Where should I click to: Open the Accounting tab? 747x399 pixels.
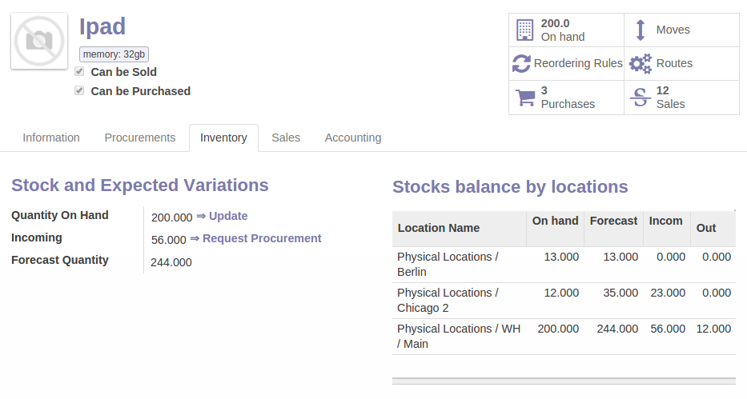pyautogui.click(x=353, y=138)
